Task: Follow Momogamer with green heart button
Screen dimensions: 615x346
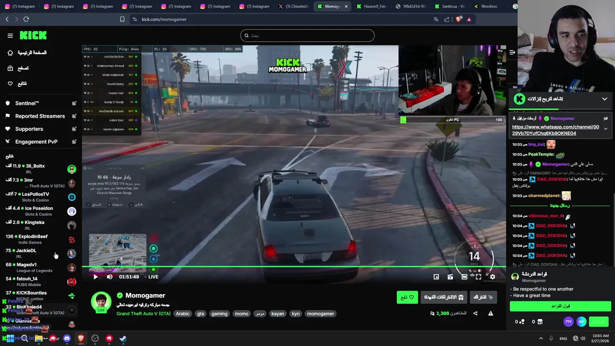Action: coord(407,297)
